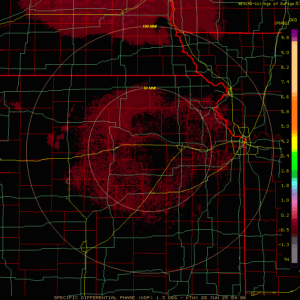300x300 pixels.
Task: Click the 0.2 value on the color scale
Action: click(285, 215)
